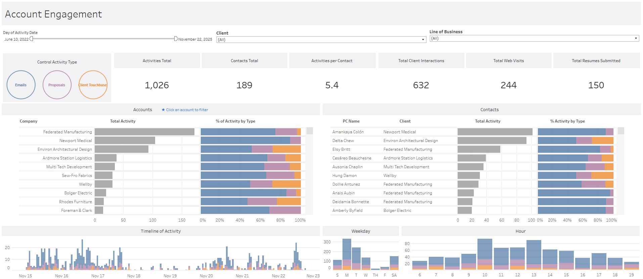Click the Total Web Visits value 244
The width and height of the screenshot is (643, 279).
[508, 85]
